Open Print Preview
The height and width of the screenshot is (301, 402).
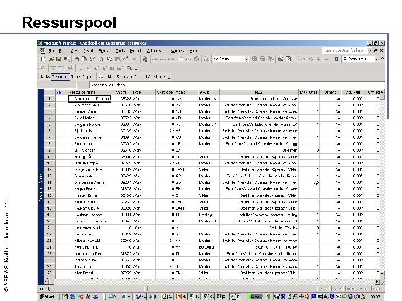pos(84,59)
